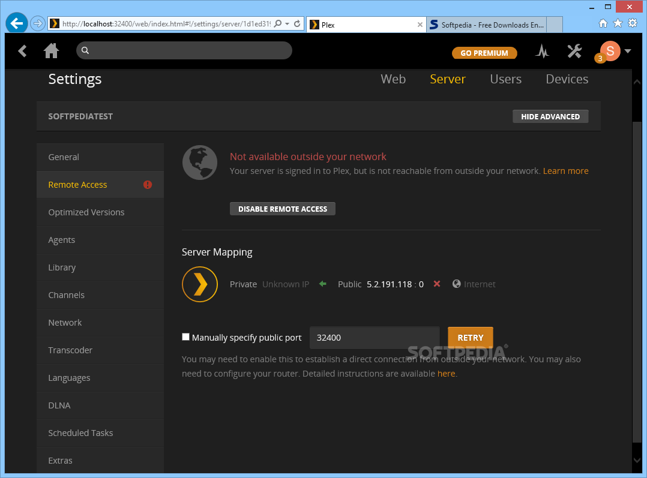Open Languages settings section

pyautogui.click(x=100, y=378)
